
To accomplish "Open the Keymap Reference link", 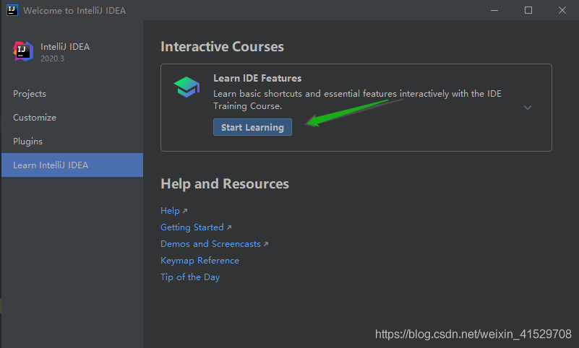I will pyautogui.click(x=200, y=261).
